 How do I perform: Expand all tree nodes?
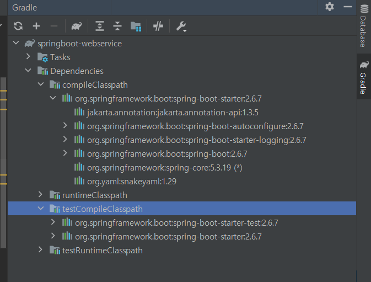coord(100,26)
